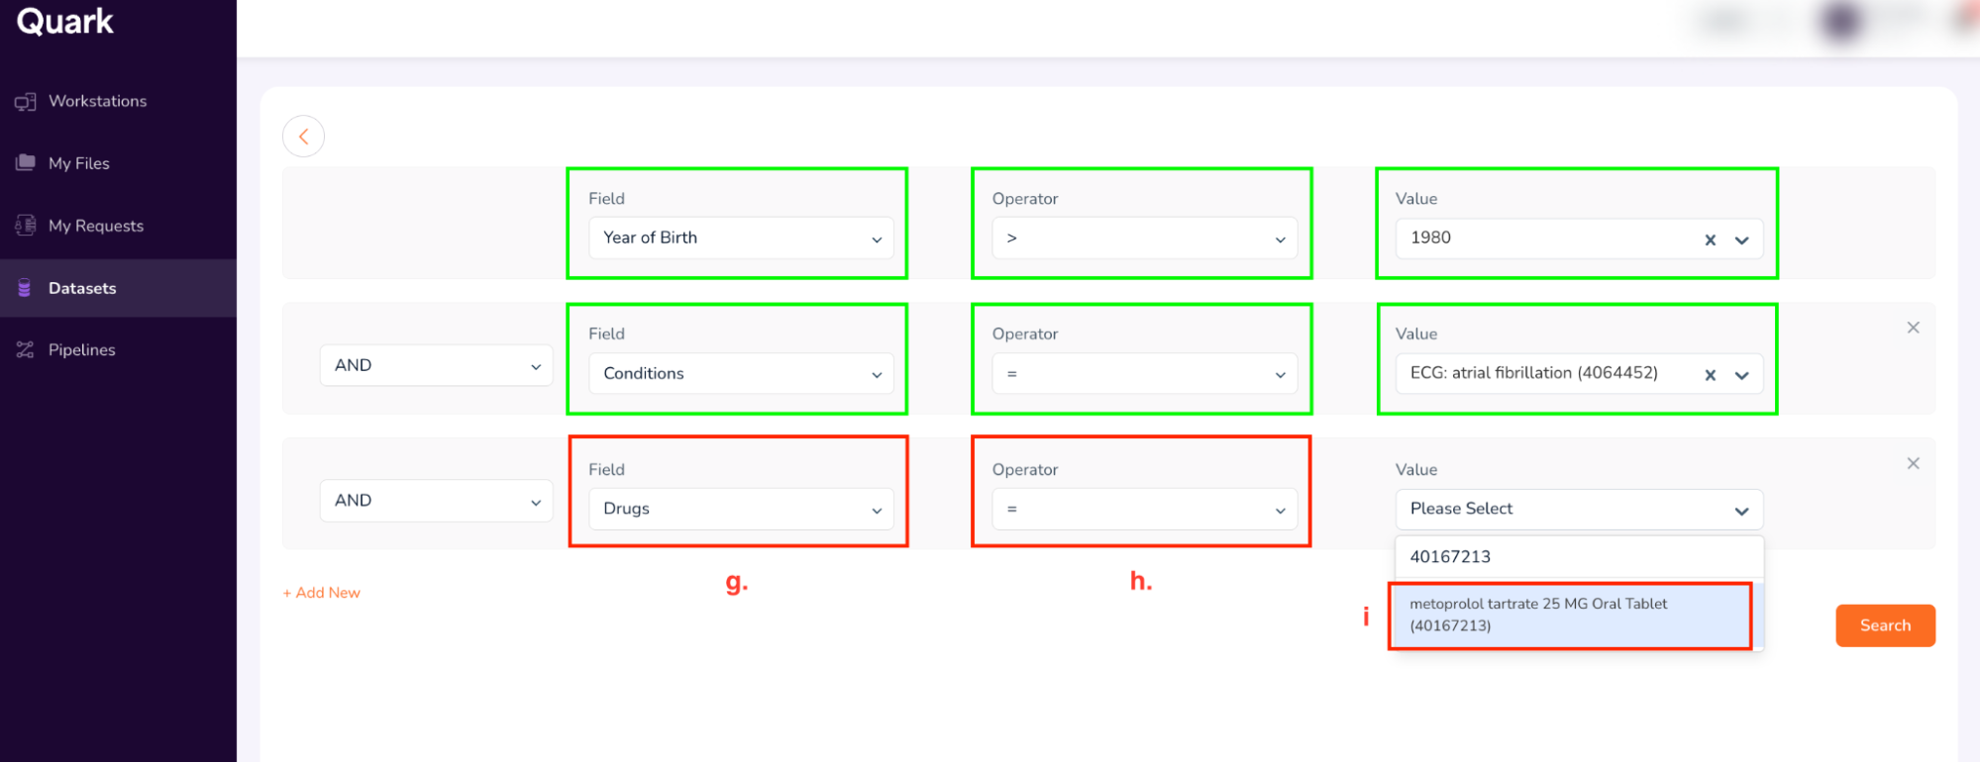Click the Quark logo
The image size is (1980, 763).
[x=65, y=22]
